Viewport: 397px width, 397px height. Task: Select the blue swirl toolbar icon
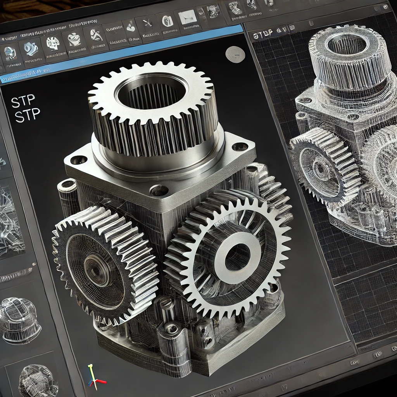point(31,49)
